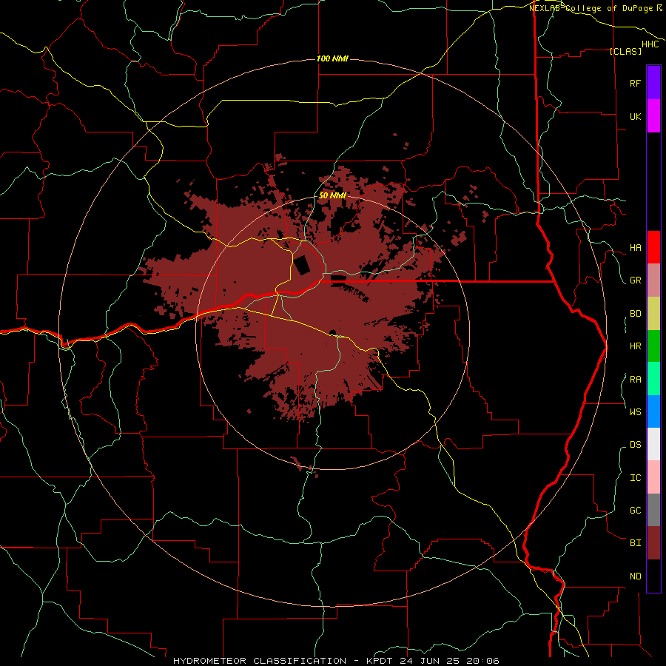The image size is (666, 666).
Task: Click the HHC product label
Action: click(650, 44)
